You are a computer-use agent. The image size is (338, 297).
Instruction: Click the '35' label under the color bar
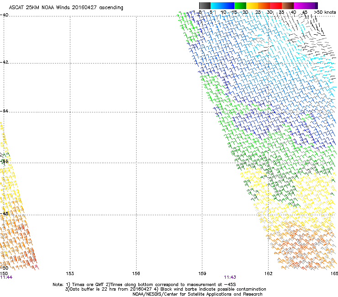pyautogui.click(x=281, y=12)
